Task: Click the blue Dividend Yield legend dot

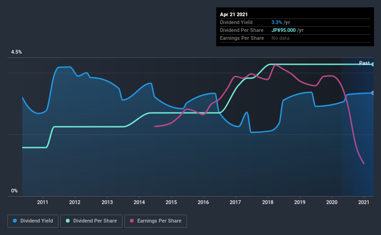Action: (15, 221)
